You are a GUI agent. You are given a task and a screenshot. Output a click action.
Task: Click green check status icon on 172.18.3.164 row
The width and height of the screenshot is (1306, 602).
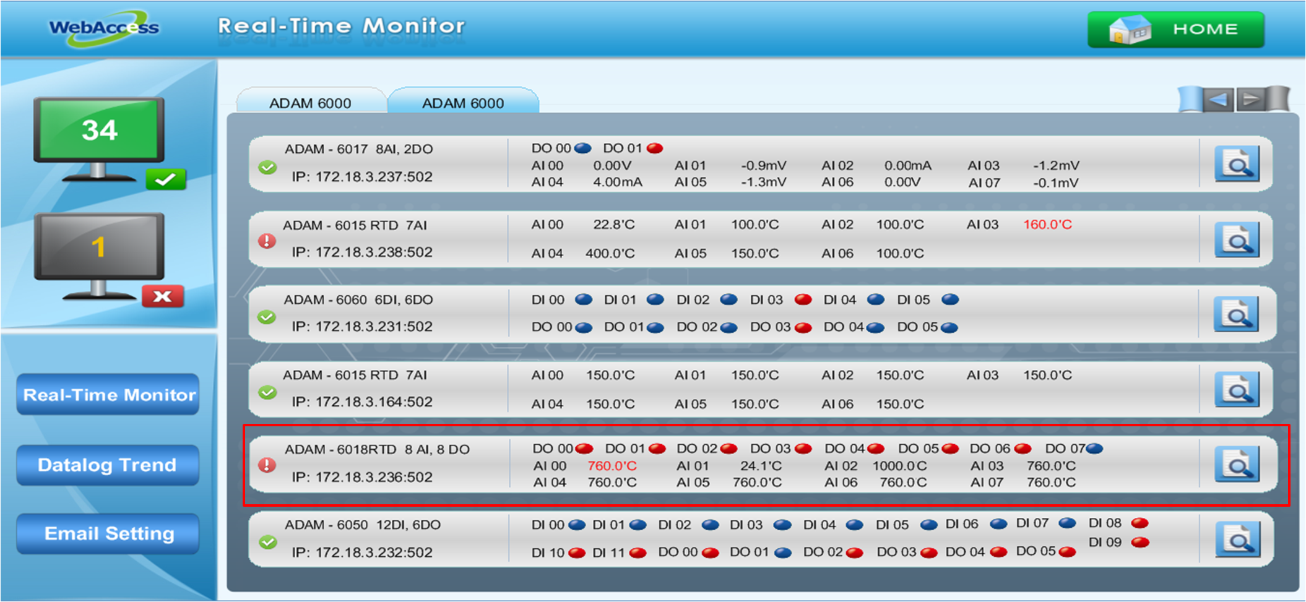[267, 392]
